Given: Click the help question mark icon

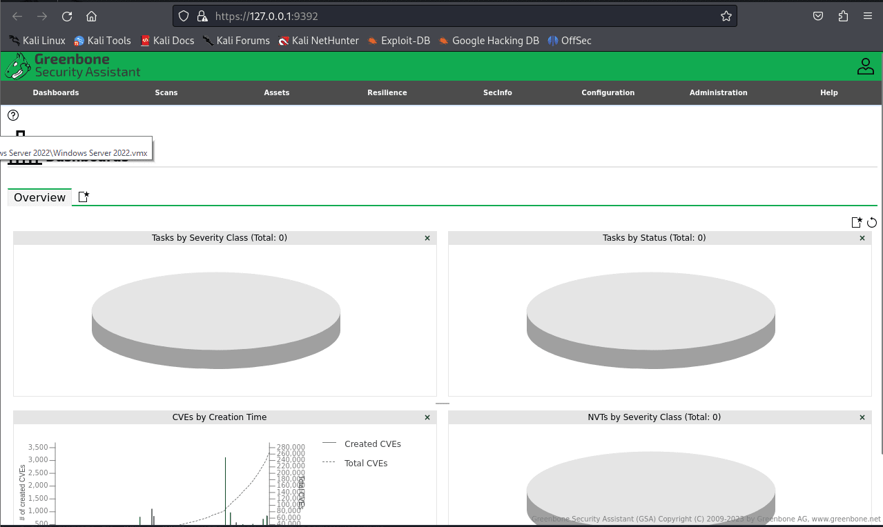Looking at the screenshot, I should click(13, 115).
